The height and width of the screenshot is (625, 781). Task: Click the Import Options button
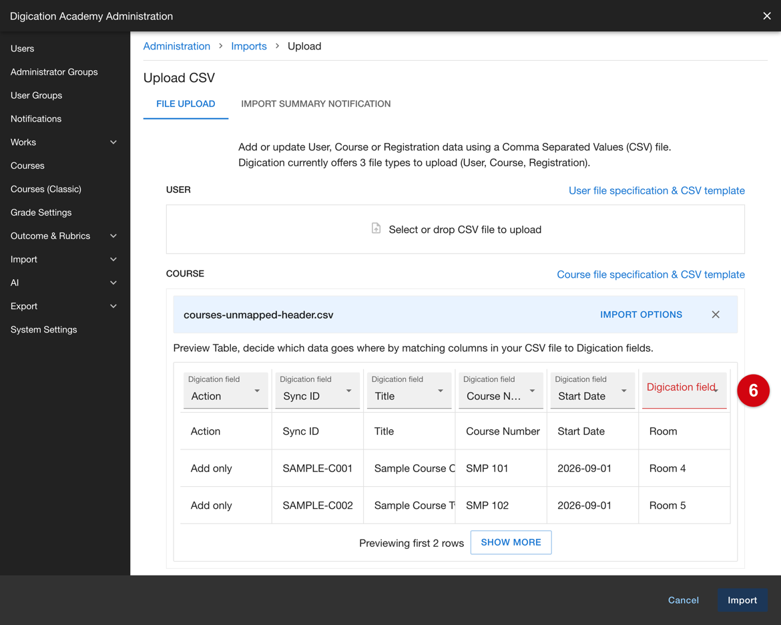(641, 315)
